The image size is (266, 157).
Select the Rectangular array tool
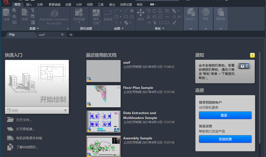pyautogui.click(x=167, y=11)
